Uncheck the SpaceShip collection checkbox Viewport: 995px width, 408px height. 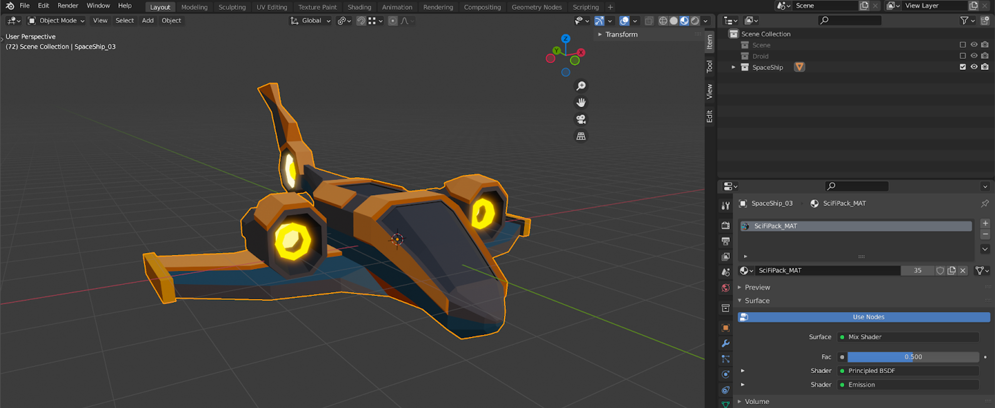pyautogui.click(x=963, y=67)
